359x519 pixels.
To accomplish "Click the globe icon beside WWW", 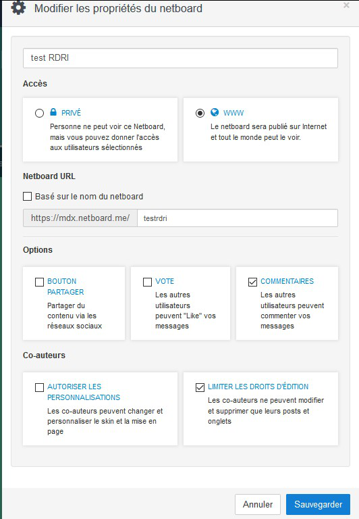I will 215,112.
